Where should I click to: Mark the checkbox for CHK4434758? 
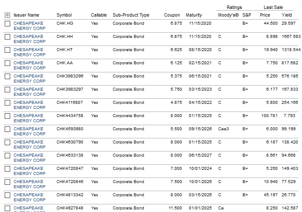pos(7,116)
